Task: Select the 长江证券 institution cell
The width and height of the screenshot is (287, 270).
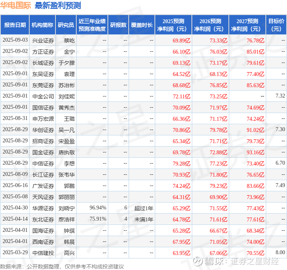Action: pyautogui.click(x=43, y=175)
